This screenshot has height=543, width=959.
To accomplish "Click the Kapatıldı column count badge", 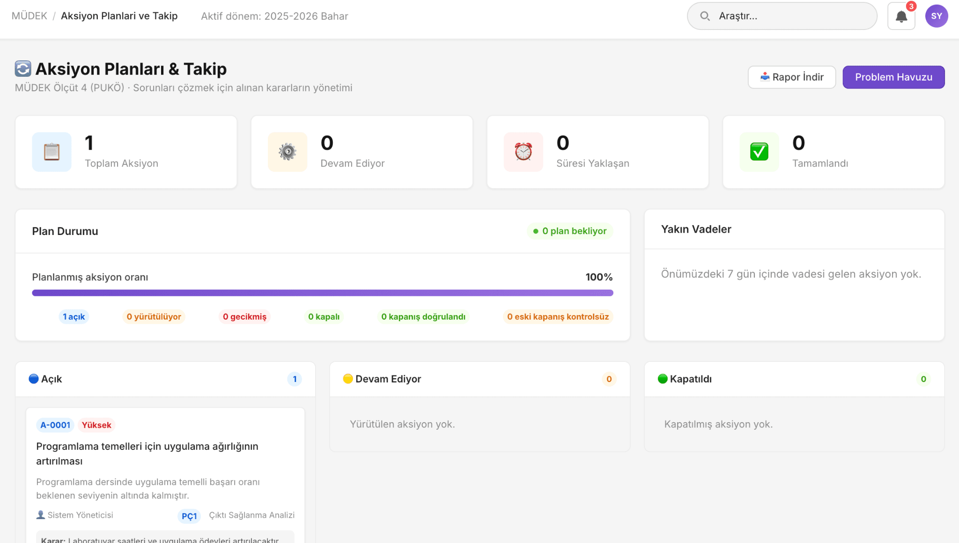I will point(923,379).
